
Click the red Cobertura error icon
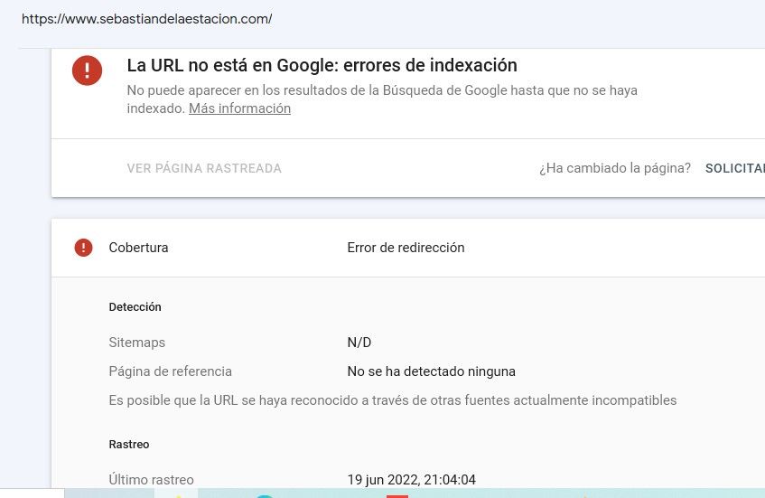pyautogui.click(x=83, y=248)
